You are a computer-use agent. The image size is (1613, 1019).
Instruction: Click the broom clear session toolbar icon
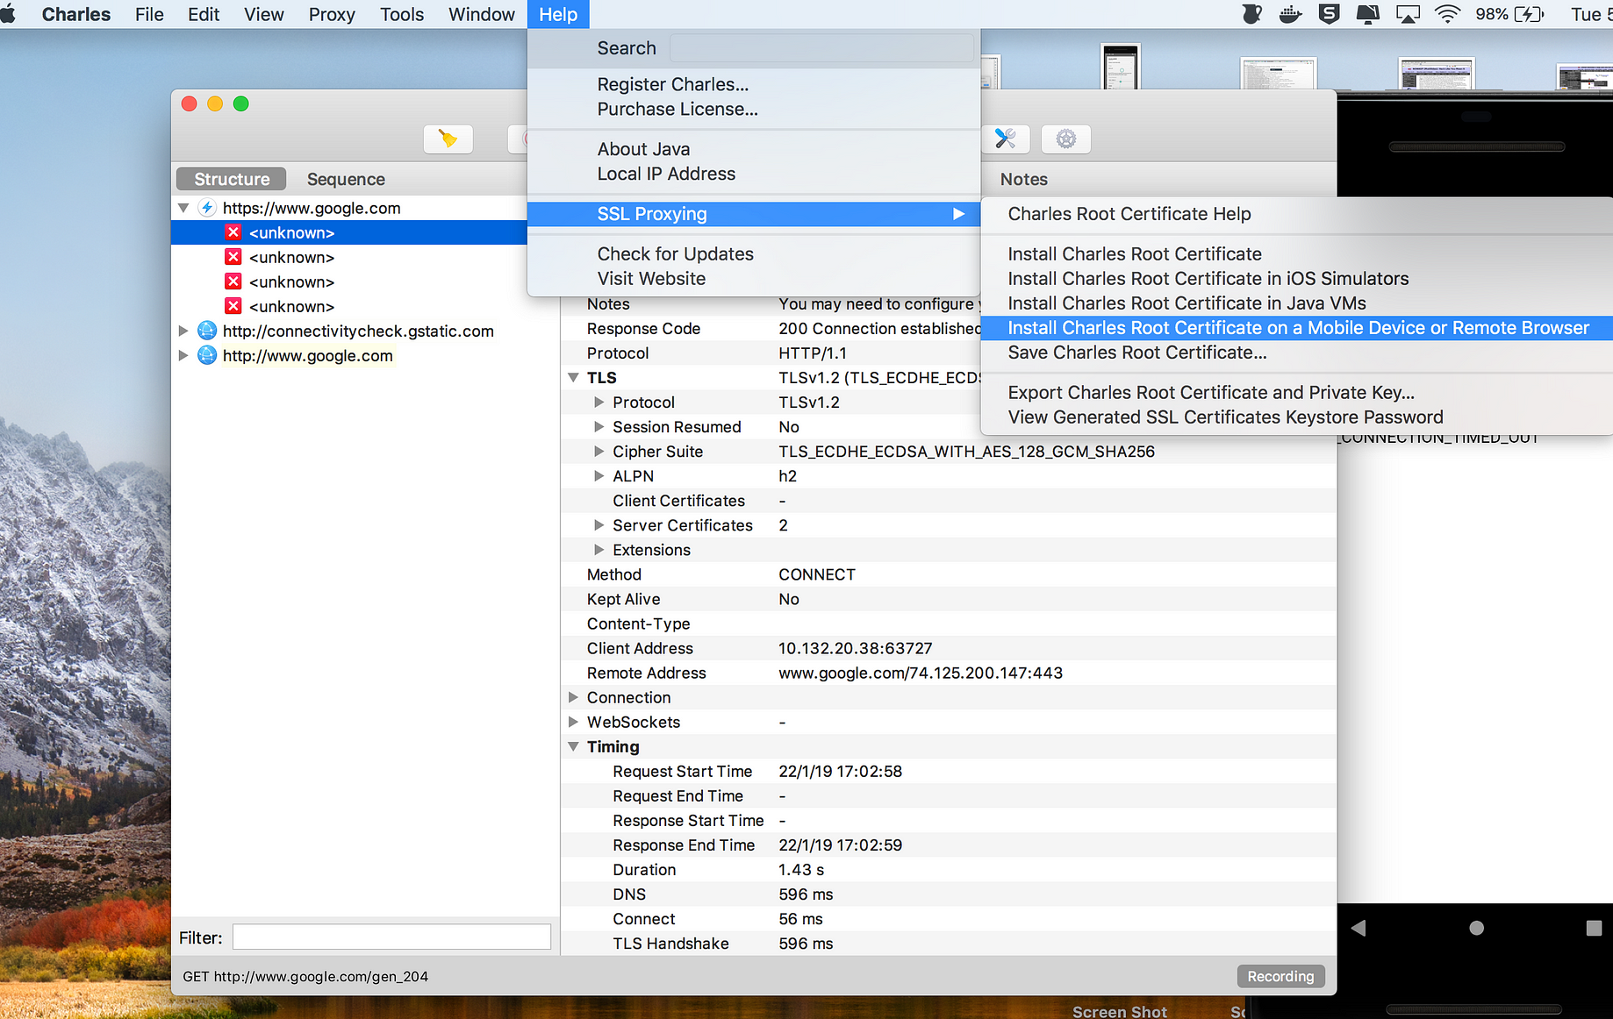[448, 139]
